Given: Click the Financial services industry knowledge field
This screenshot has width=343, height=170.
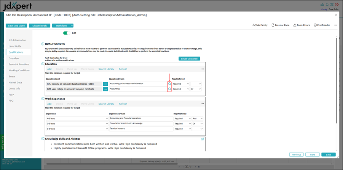Looking at the screenshot, I should pos(141,124).
